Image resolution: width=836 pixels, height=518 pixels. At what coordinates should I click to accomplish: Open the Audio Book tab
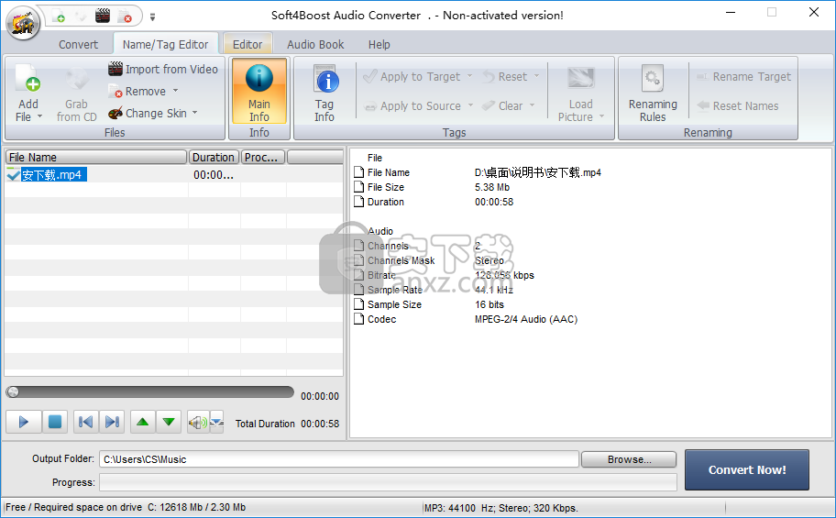pyautogui.click(x=315, y=44)
